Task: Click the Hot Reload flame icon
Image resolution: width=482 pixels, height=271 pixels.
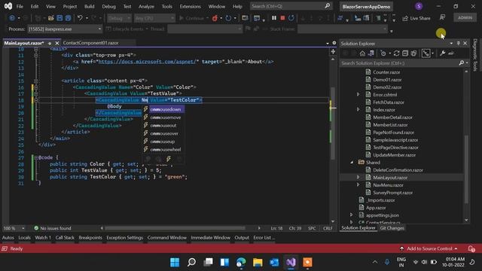Action: pyautogui.click(x=215, y=18)
